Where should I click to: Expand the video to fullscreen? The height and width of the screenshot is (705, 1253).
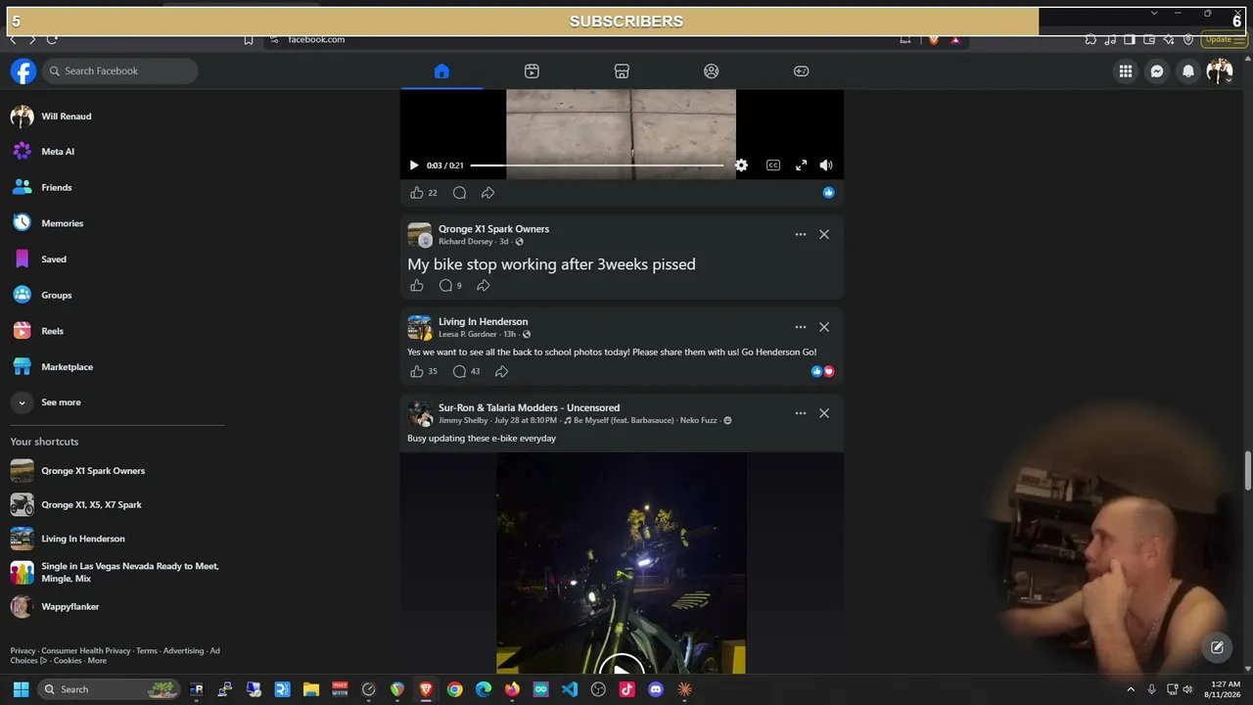[x=801, y=165]
